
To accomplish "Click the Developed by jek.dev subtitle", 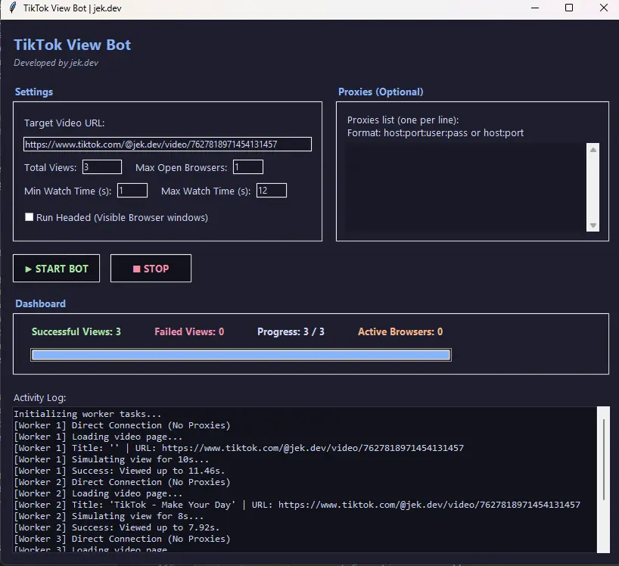I will (x=56, y=63).
